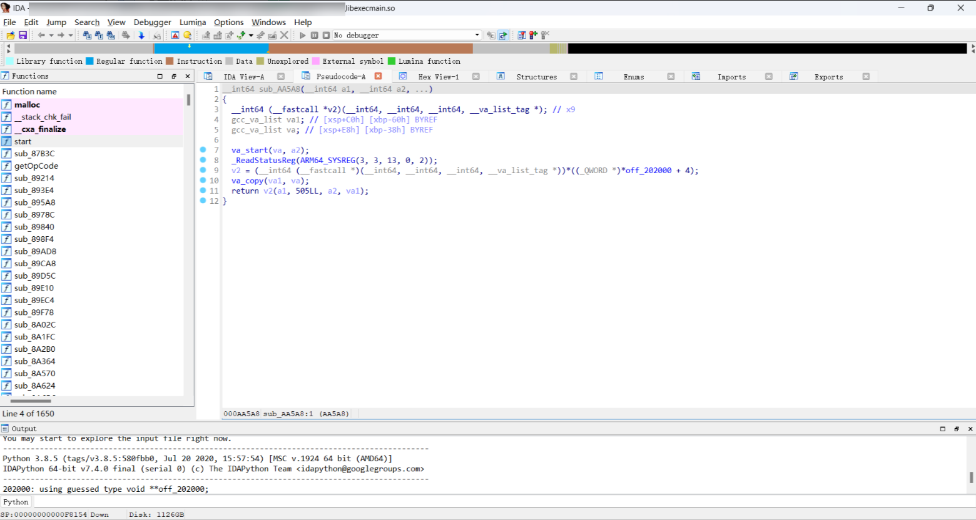Start the process with the play button
The width and height of the screenshot is (976, 520).
coord(303,36)
